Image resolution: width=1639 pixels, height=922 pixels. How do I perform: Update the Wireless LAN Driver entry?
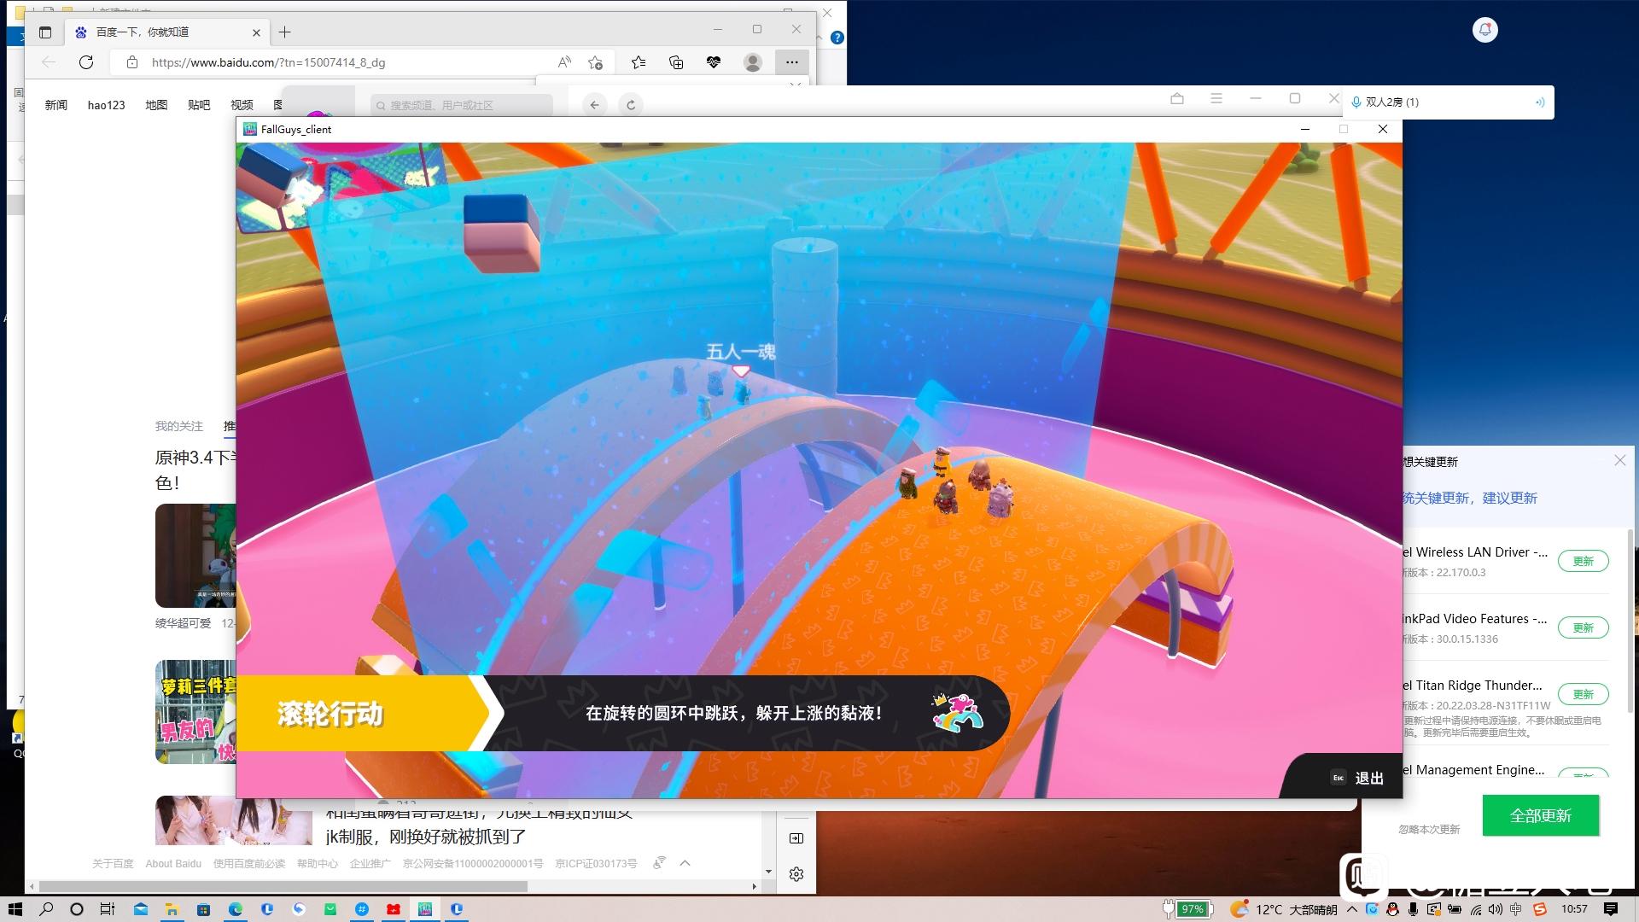1584,561
